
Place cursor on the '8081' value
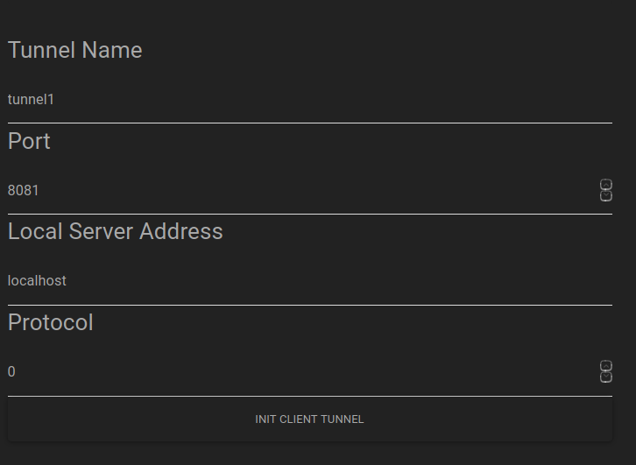tap(24, 190)
